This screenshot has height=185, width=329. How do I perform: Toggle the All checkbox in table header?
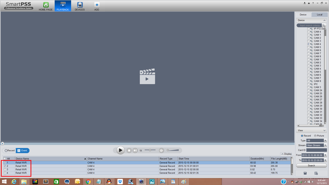pyautogui.click(x=5, y=159)
